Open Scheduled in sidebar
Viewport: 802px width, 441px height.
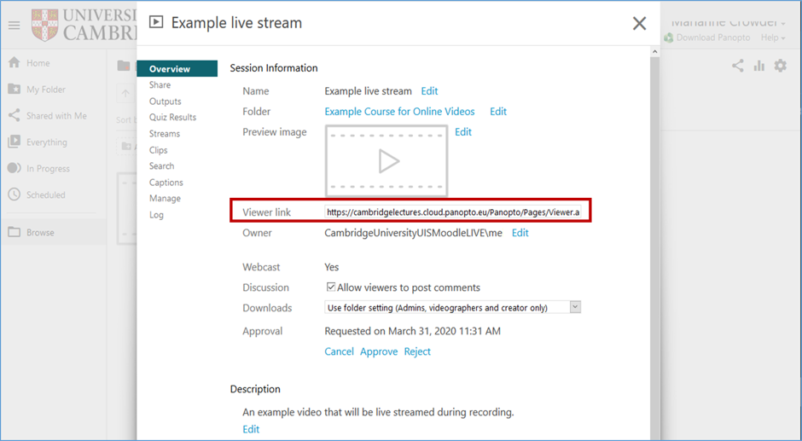[x=46, y=195]
